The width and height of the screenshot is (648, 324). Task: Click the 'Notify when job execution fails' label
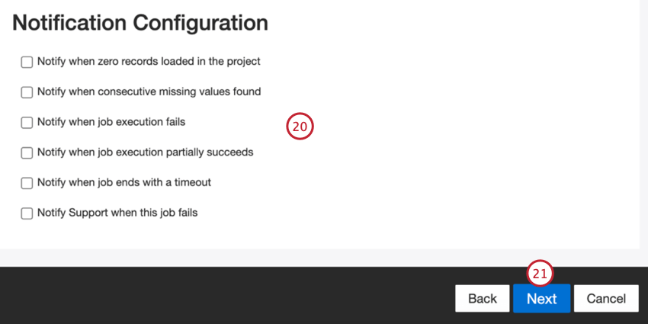point(111,122)
